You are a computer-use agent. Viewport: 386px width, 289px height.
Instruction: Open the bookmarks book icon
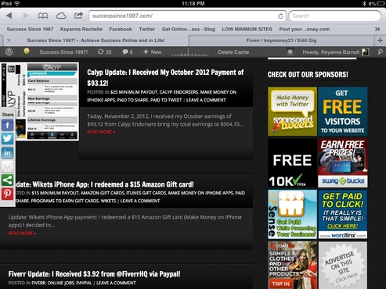(43, 16)
